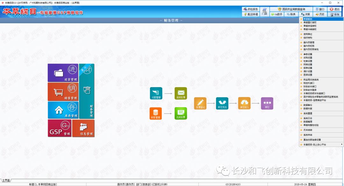The height and width of the screenshot is (186, 344).
Task: Click the 配送申请 toolbar button
Action: pyautogui.click(x=251, y=14)
